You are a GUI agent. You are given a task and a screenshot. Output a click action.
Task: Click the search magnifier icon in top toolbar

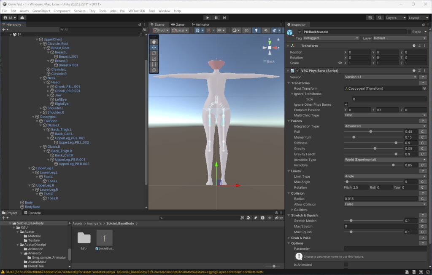380,18
